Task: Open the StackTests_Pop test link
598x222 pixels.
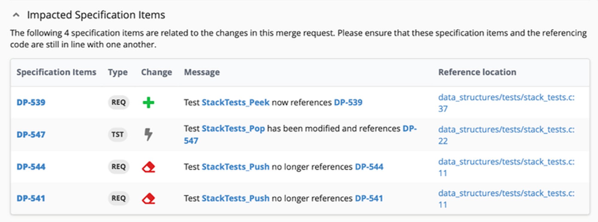Action: point(233,129)
